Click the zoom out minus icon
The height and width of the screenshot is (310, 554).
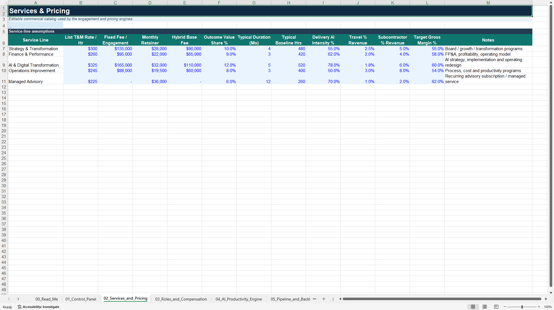[505, 307]
